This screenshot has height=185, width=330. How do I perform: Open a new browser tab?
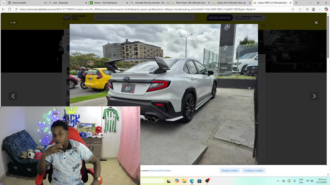click(296, 3)
